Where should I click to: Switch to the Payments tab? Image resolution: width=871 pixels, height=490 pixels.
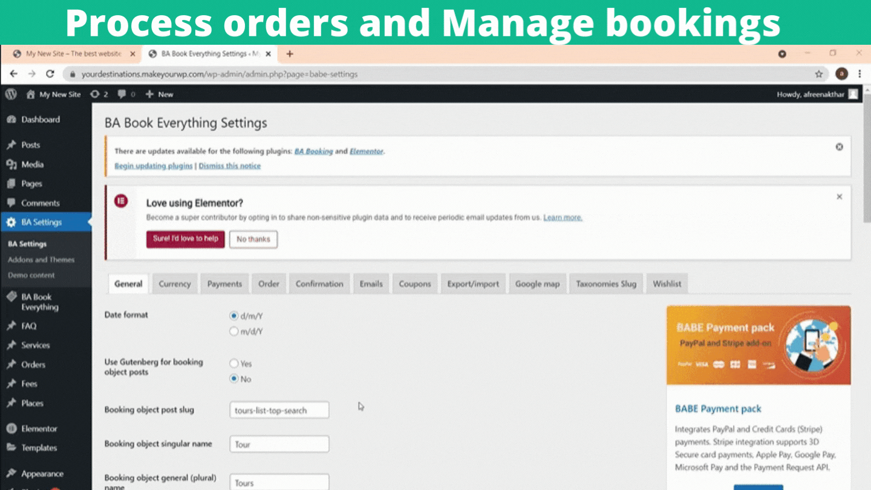(x=224, y=284)
